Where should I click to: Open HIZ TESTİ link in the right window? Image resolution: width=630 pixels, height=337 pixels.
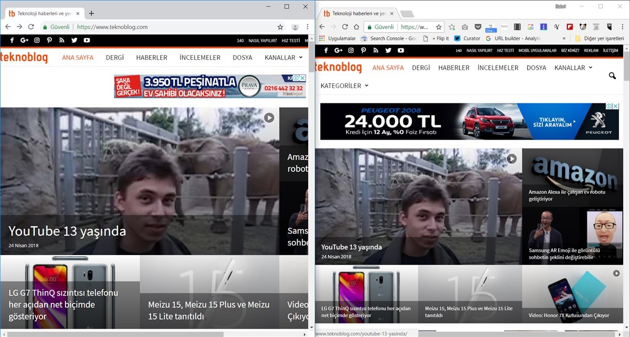(x=506, y=50)
